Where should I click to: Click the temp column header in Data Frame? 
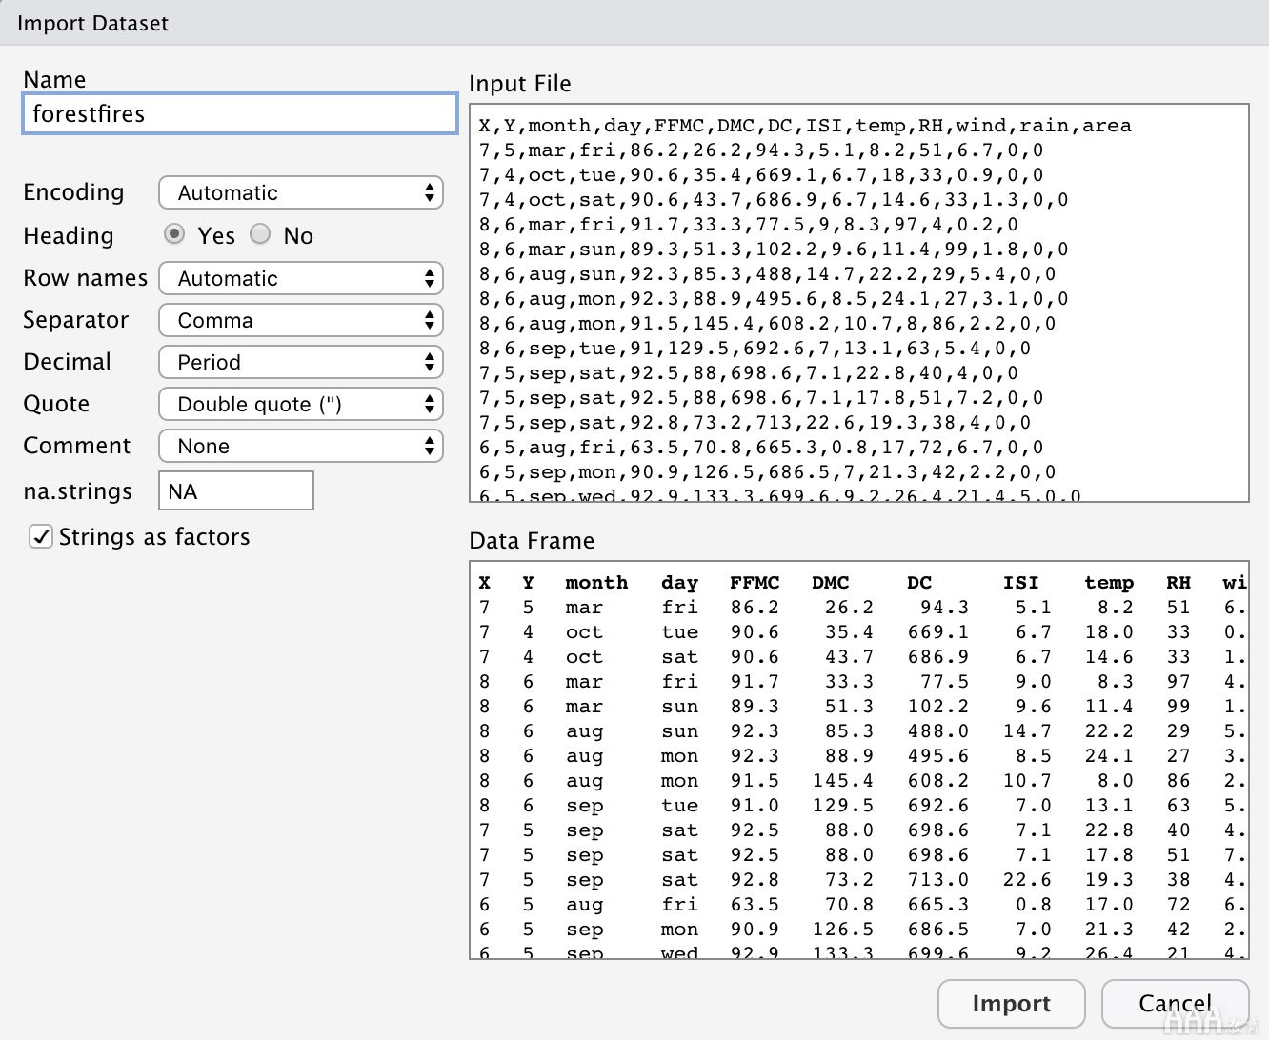pos(1109,583)
